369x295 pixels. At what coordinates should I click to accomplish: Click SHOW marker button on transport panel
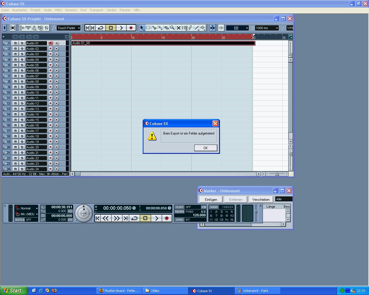214,207
